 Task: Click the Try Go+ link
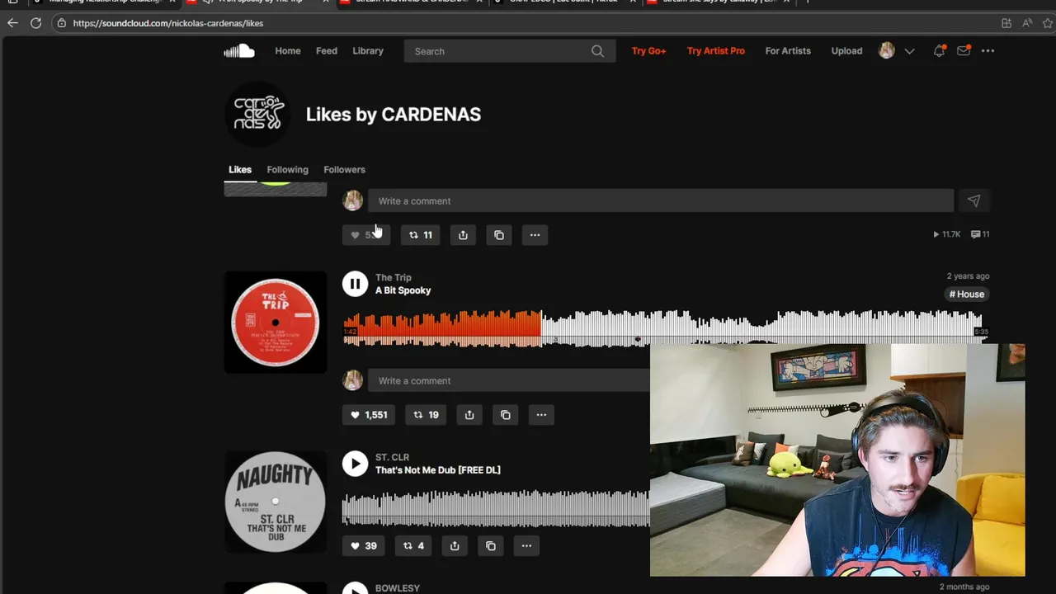point(648,51)
